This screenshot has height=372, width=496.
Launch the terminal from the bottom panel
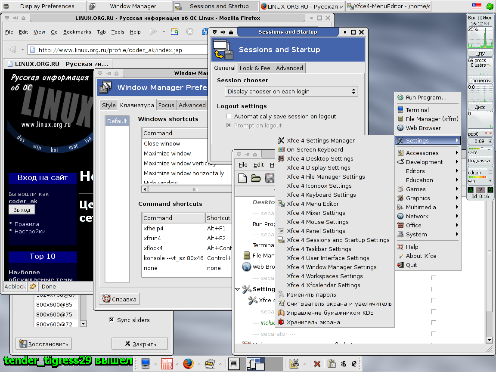[x=146, y=364]
